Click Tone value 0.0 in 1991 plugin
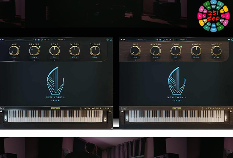Viewport: 233px width, 158px height. click(x=55, y=57)
